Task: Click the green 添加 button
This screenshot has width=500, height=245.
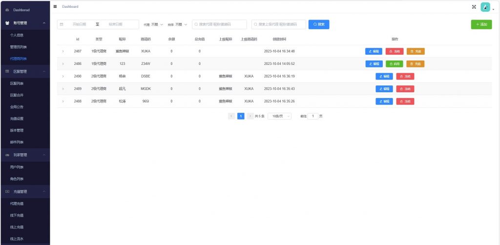Action: [481, 24]
